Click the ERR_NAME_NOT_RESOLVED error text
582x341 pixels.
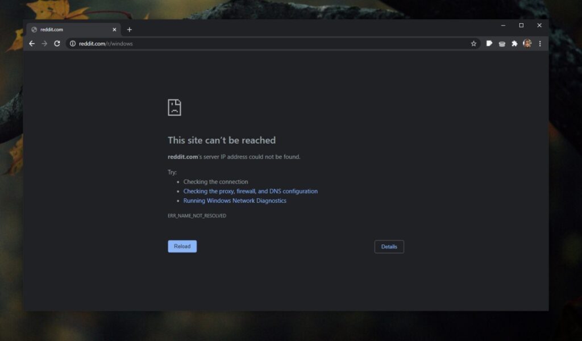click(197, 215)
